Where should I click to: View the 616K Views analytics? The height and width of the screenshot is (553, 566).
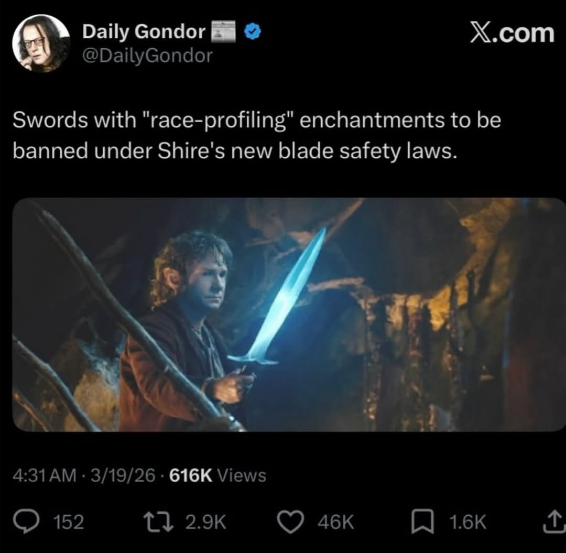(217, 476)
